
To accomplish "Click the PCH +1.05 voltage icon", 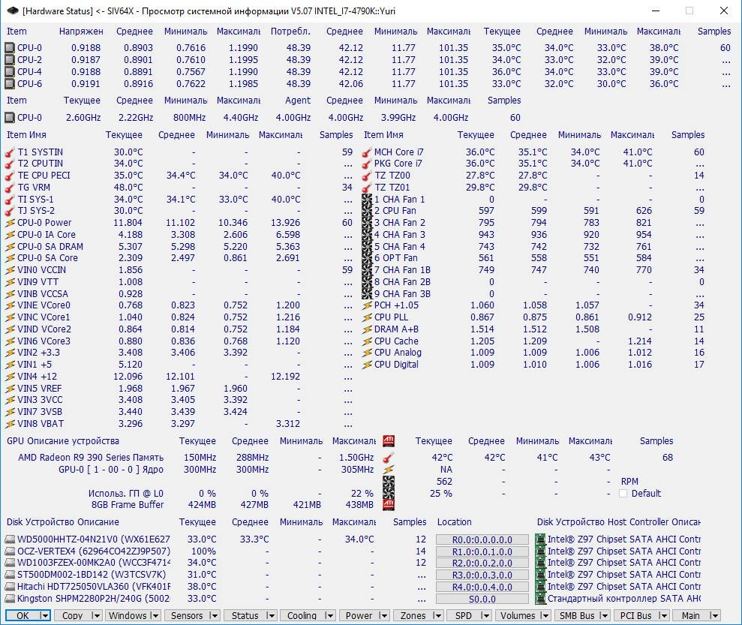I will tap(367, 305).
